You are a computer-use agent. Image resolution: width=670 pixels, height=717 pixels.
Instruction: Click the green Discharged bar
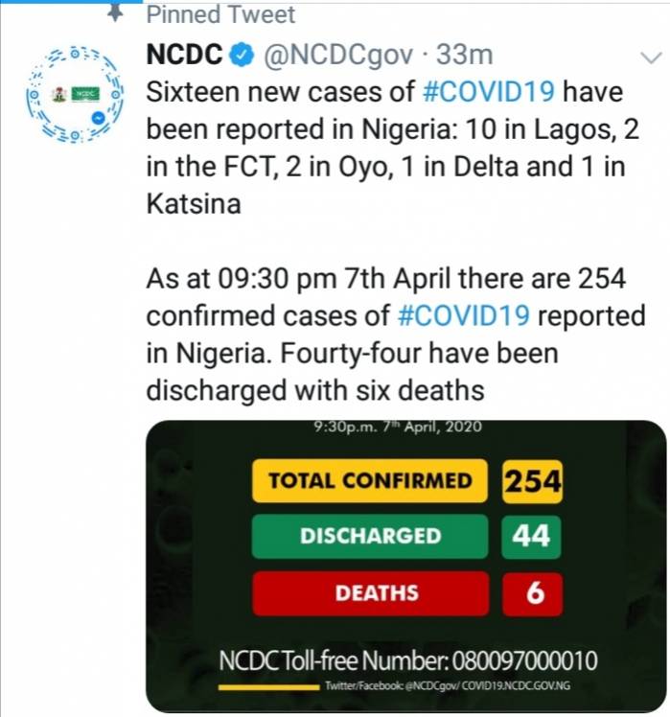[x=370, y=537]
